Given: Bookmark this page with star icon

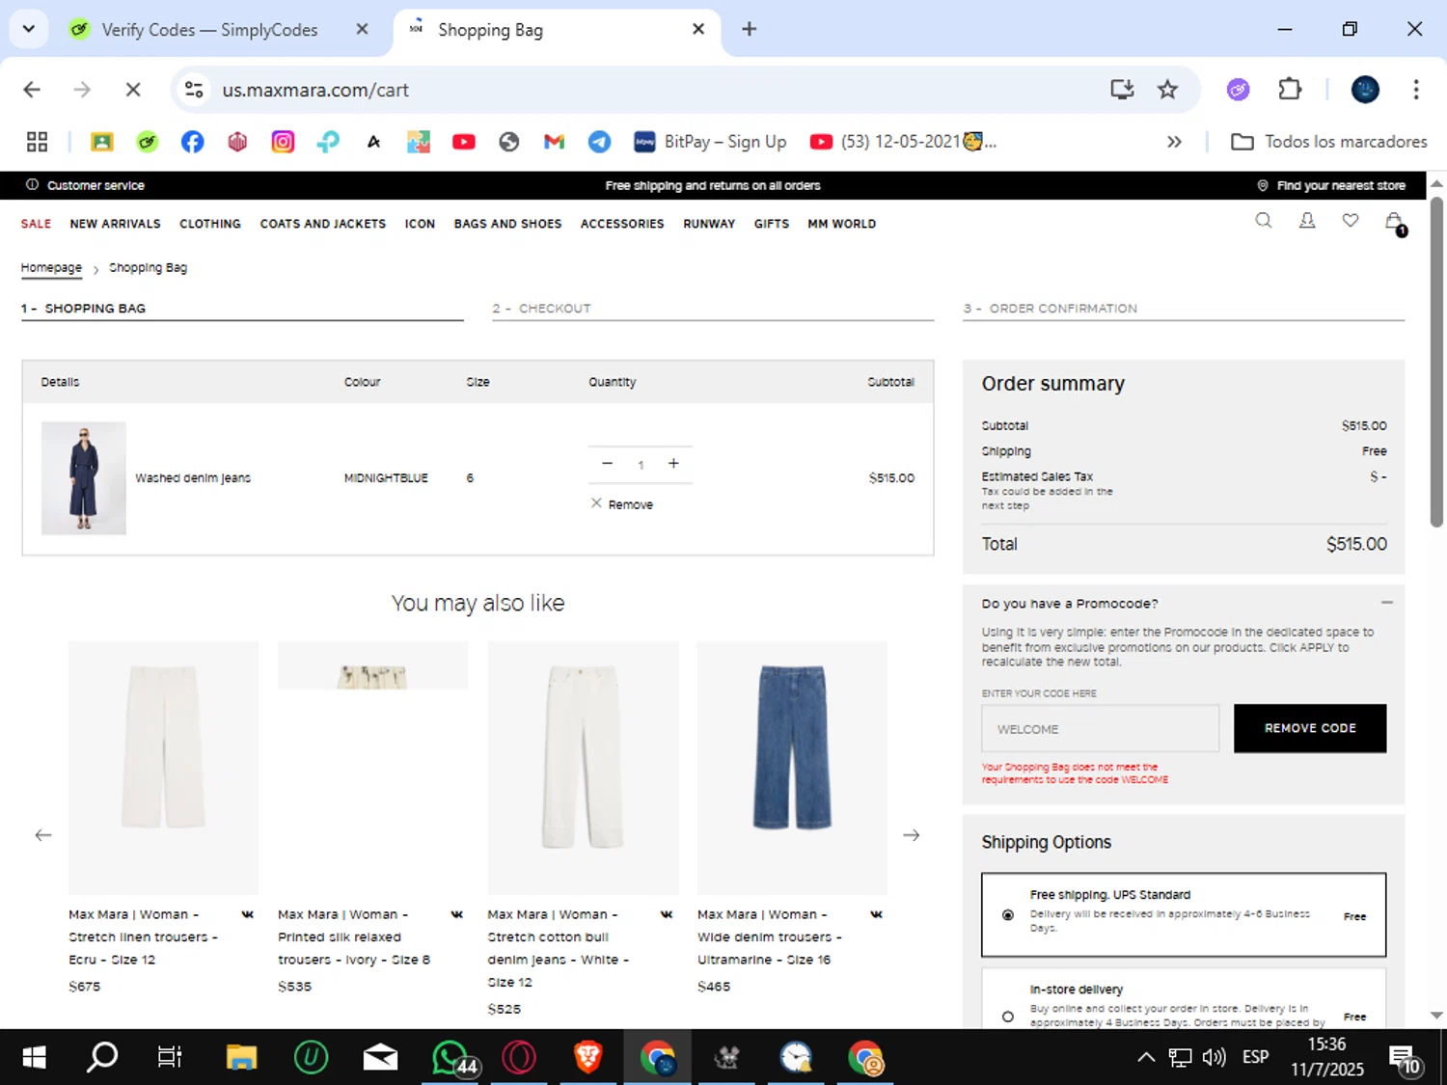Looking at the screenshot, I should point(1167,90).
